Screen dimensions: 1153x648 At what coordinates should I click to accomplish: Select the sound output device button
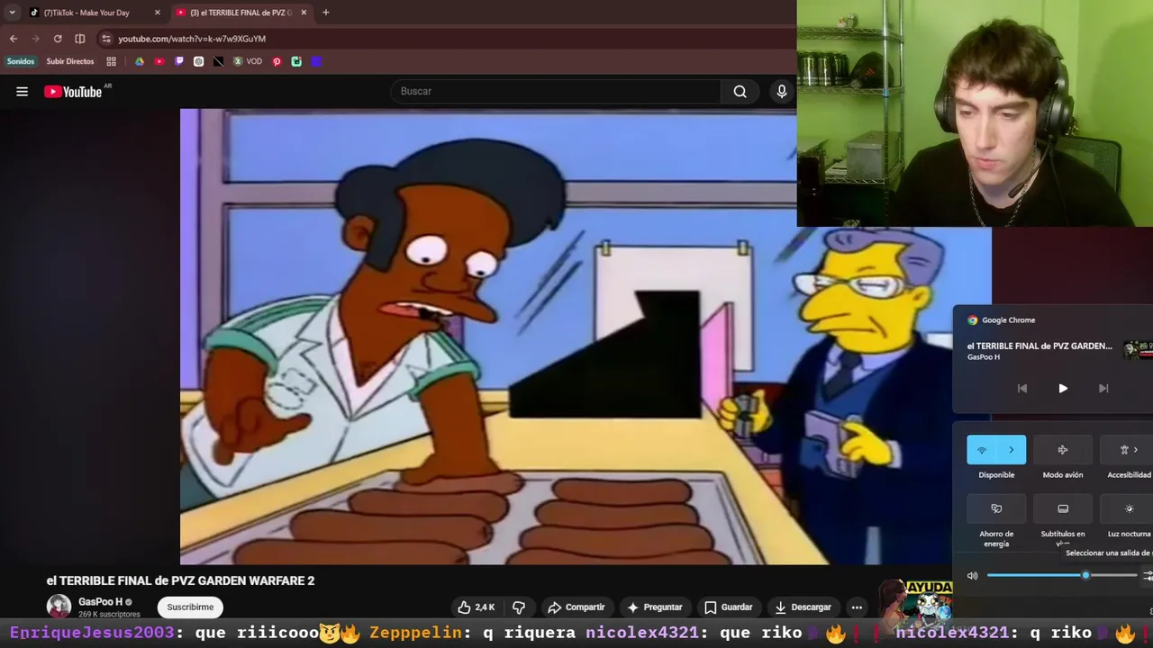coord(1148,575)
